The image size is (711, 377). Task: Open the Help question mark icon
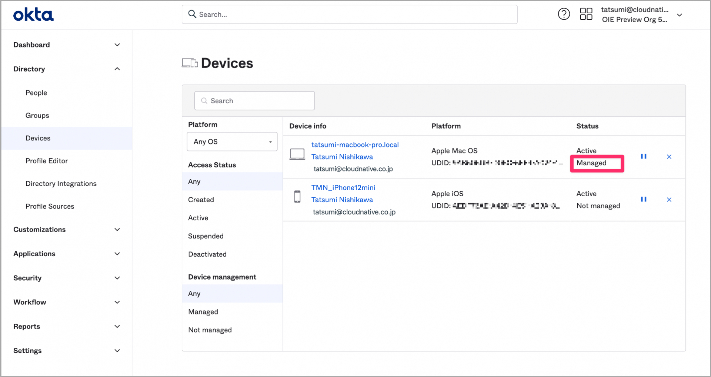564,14
